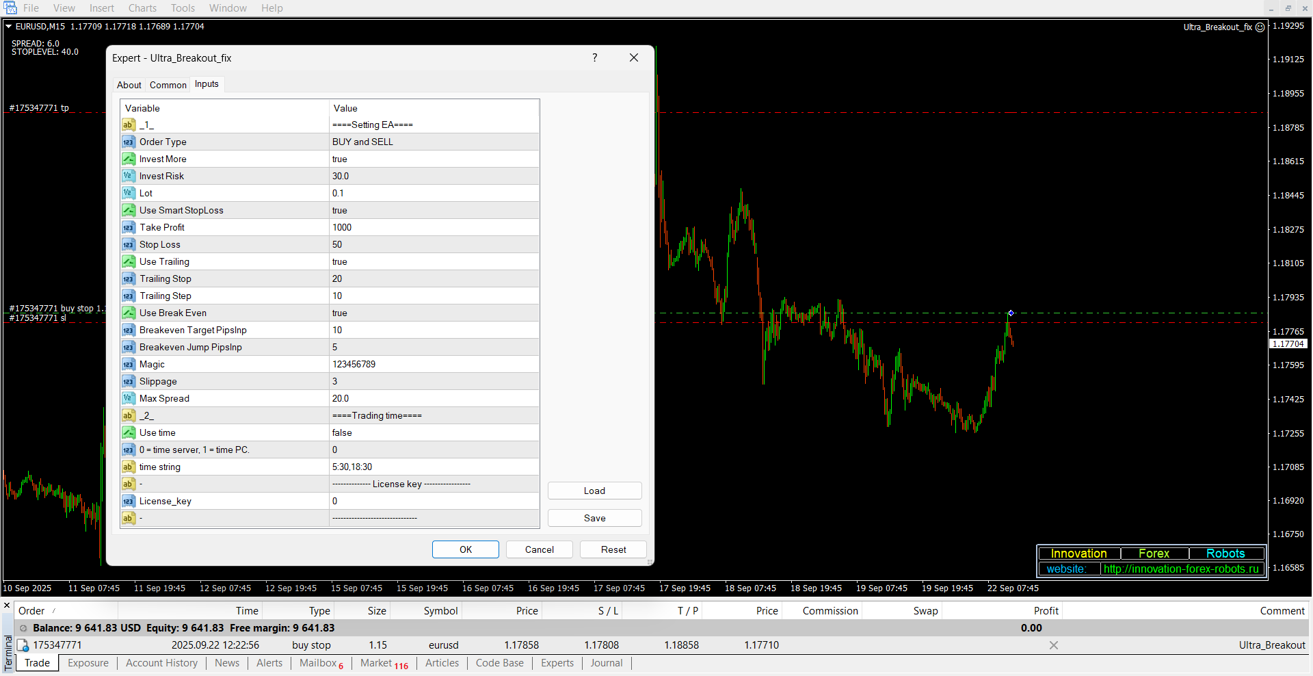Image resolution: width=1313 pixels, height=676 pixels.
Task: Click the Invest More boolean icon
Action: [x=129, y=159]
